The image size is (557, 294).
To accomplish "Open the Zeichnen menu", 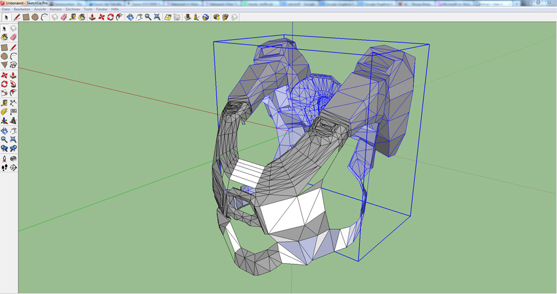I will [x=73, y=9].
